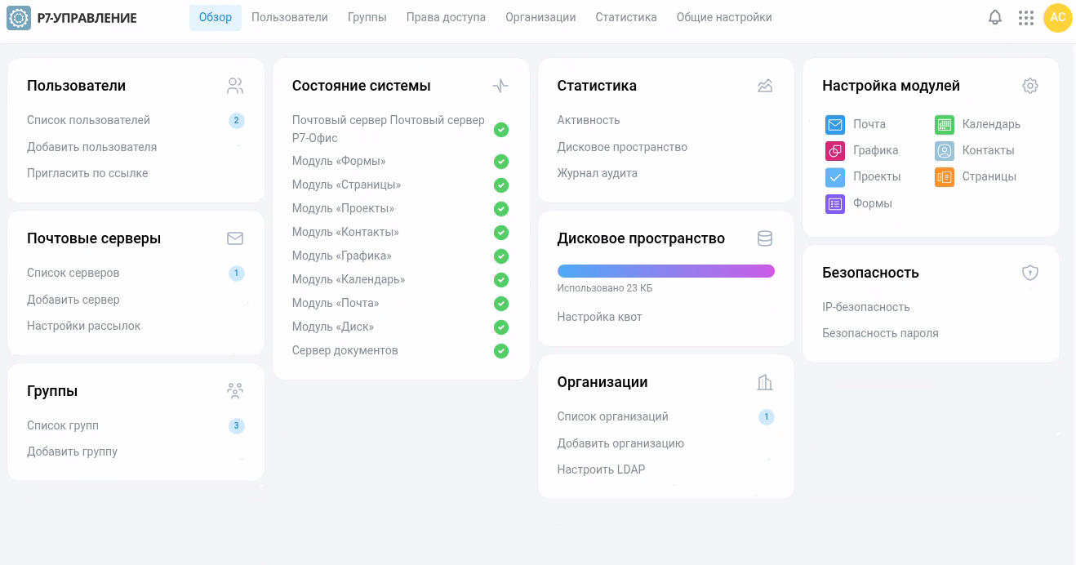1076x565 pixels.
Task: Click Пригласить по ссылке link
Action: [87, 173]
